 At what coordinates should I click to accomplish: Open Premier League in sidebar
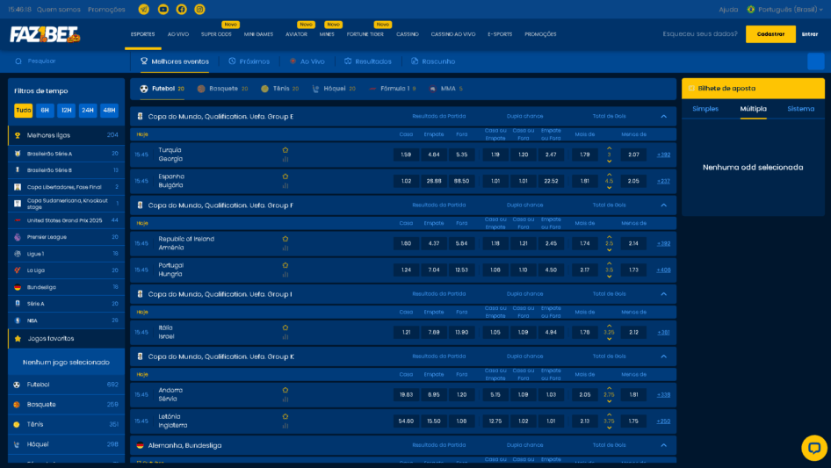(x=66, y=237)
